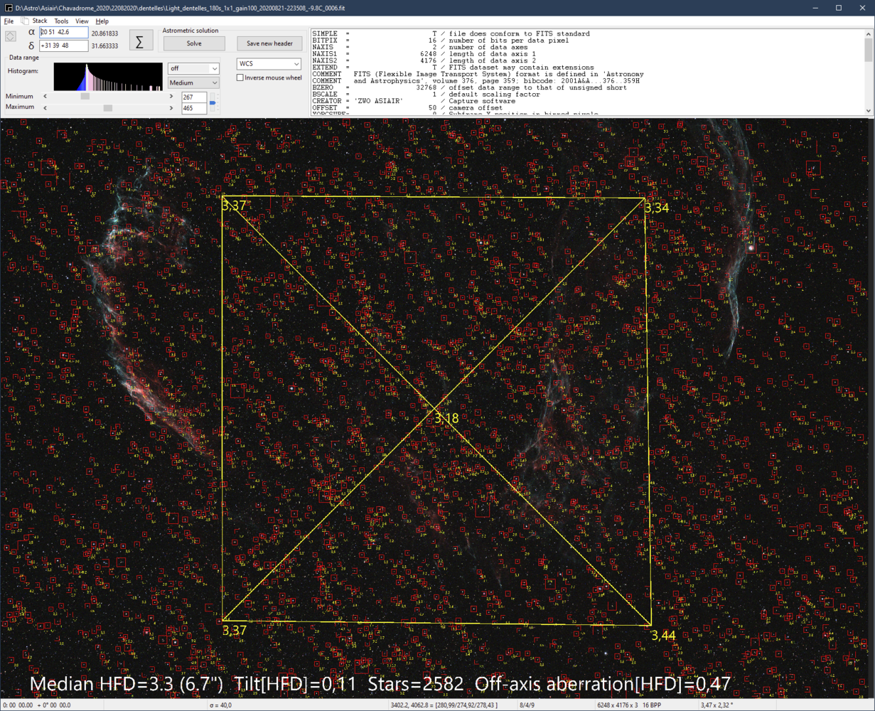
Task: Click the histogram display
Action: (108, 77)
